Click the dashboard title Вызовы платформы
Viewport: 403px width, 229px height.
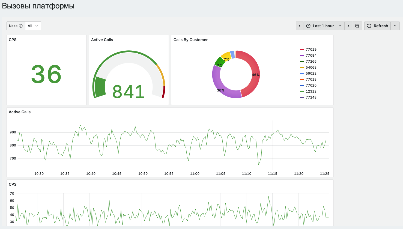coord(38,6)
